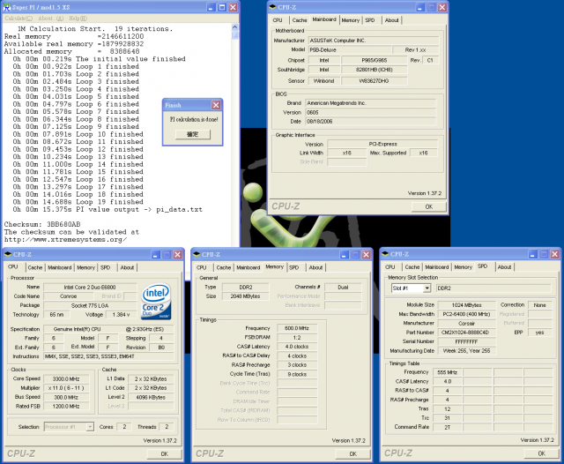The height and width of the screenshot is (464, 564).
Task: Switch to Memory tab in Mainboard window
Action: click(351, 20)
